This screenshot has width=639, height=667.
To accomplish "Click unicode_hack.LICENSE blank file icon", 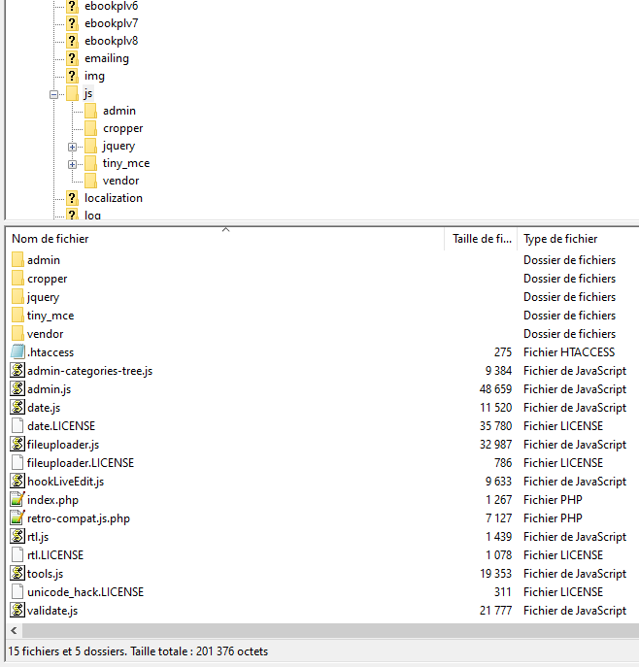I will click(x=17, y=591).
